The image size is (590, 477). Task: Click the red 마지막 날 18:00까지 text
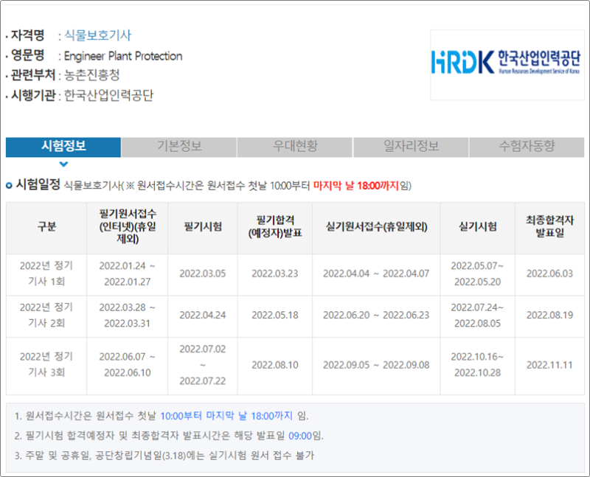pyautogui.click(x=355, y=186)
